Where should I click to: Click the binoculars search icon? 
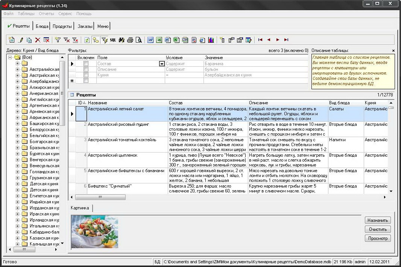(x=122, y=40)
